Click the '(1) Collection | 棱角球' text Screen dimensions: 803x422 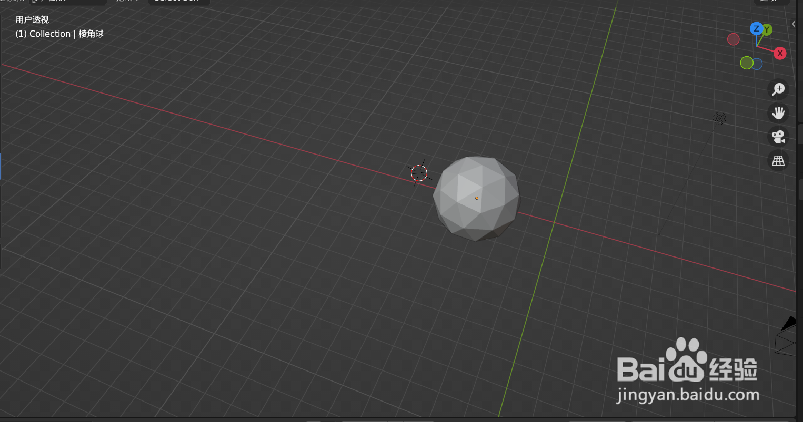tap(59, 34)
